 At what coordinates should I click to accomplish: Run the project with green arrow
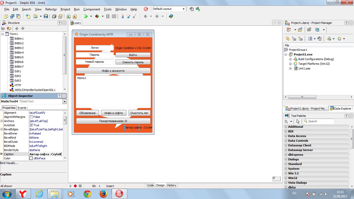coord(86,16)
